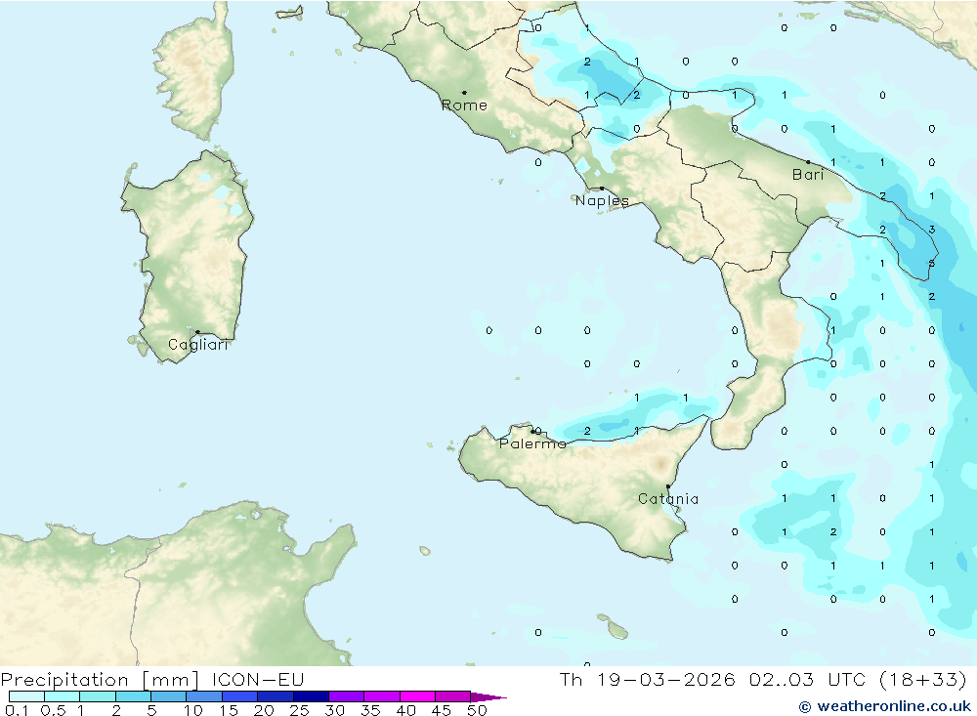
Task: Click the above-50 legend arrow tip
Action: pos(488,696)
